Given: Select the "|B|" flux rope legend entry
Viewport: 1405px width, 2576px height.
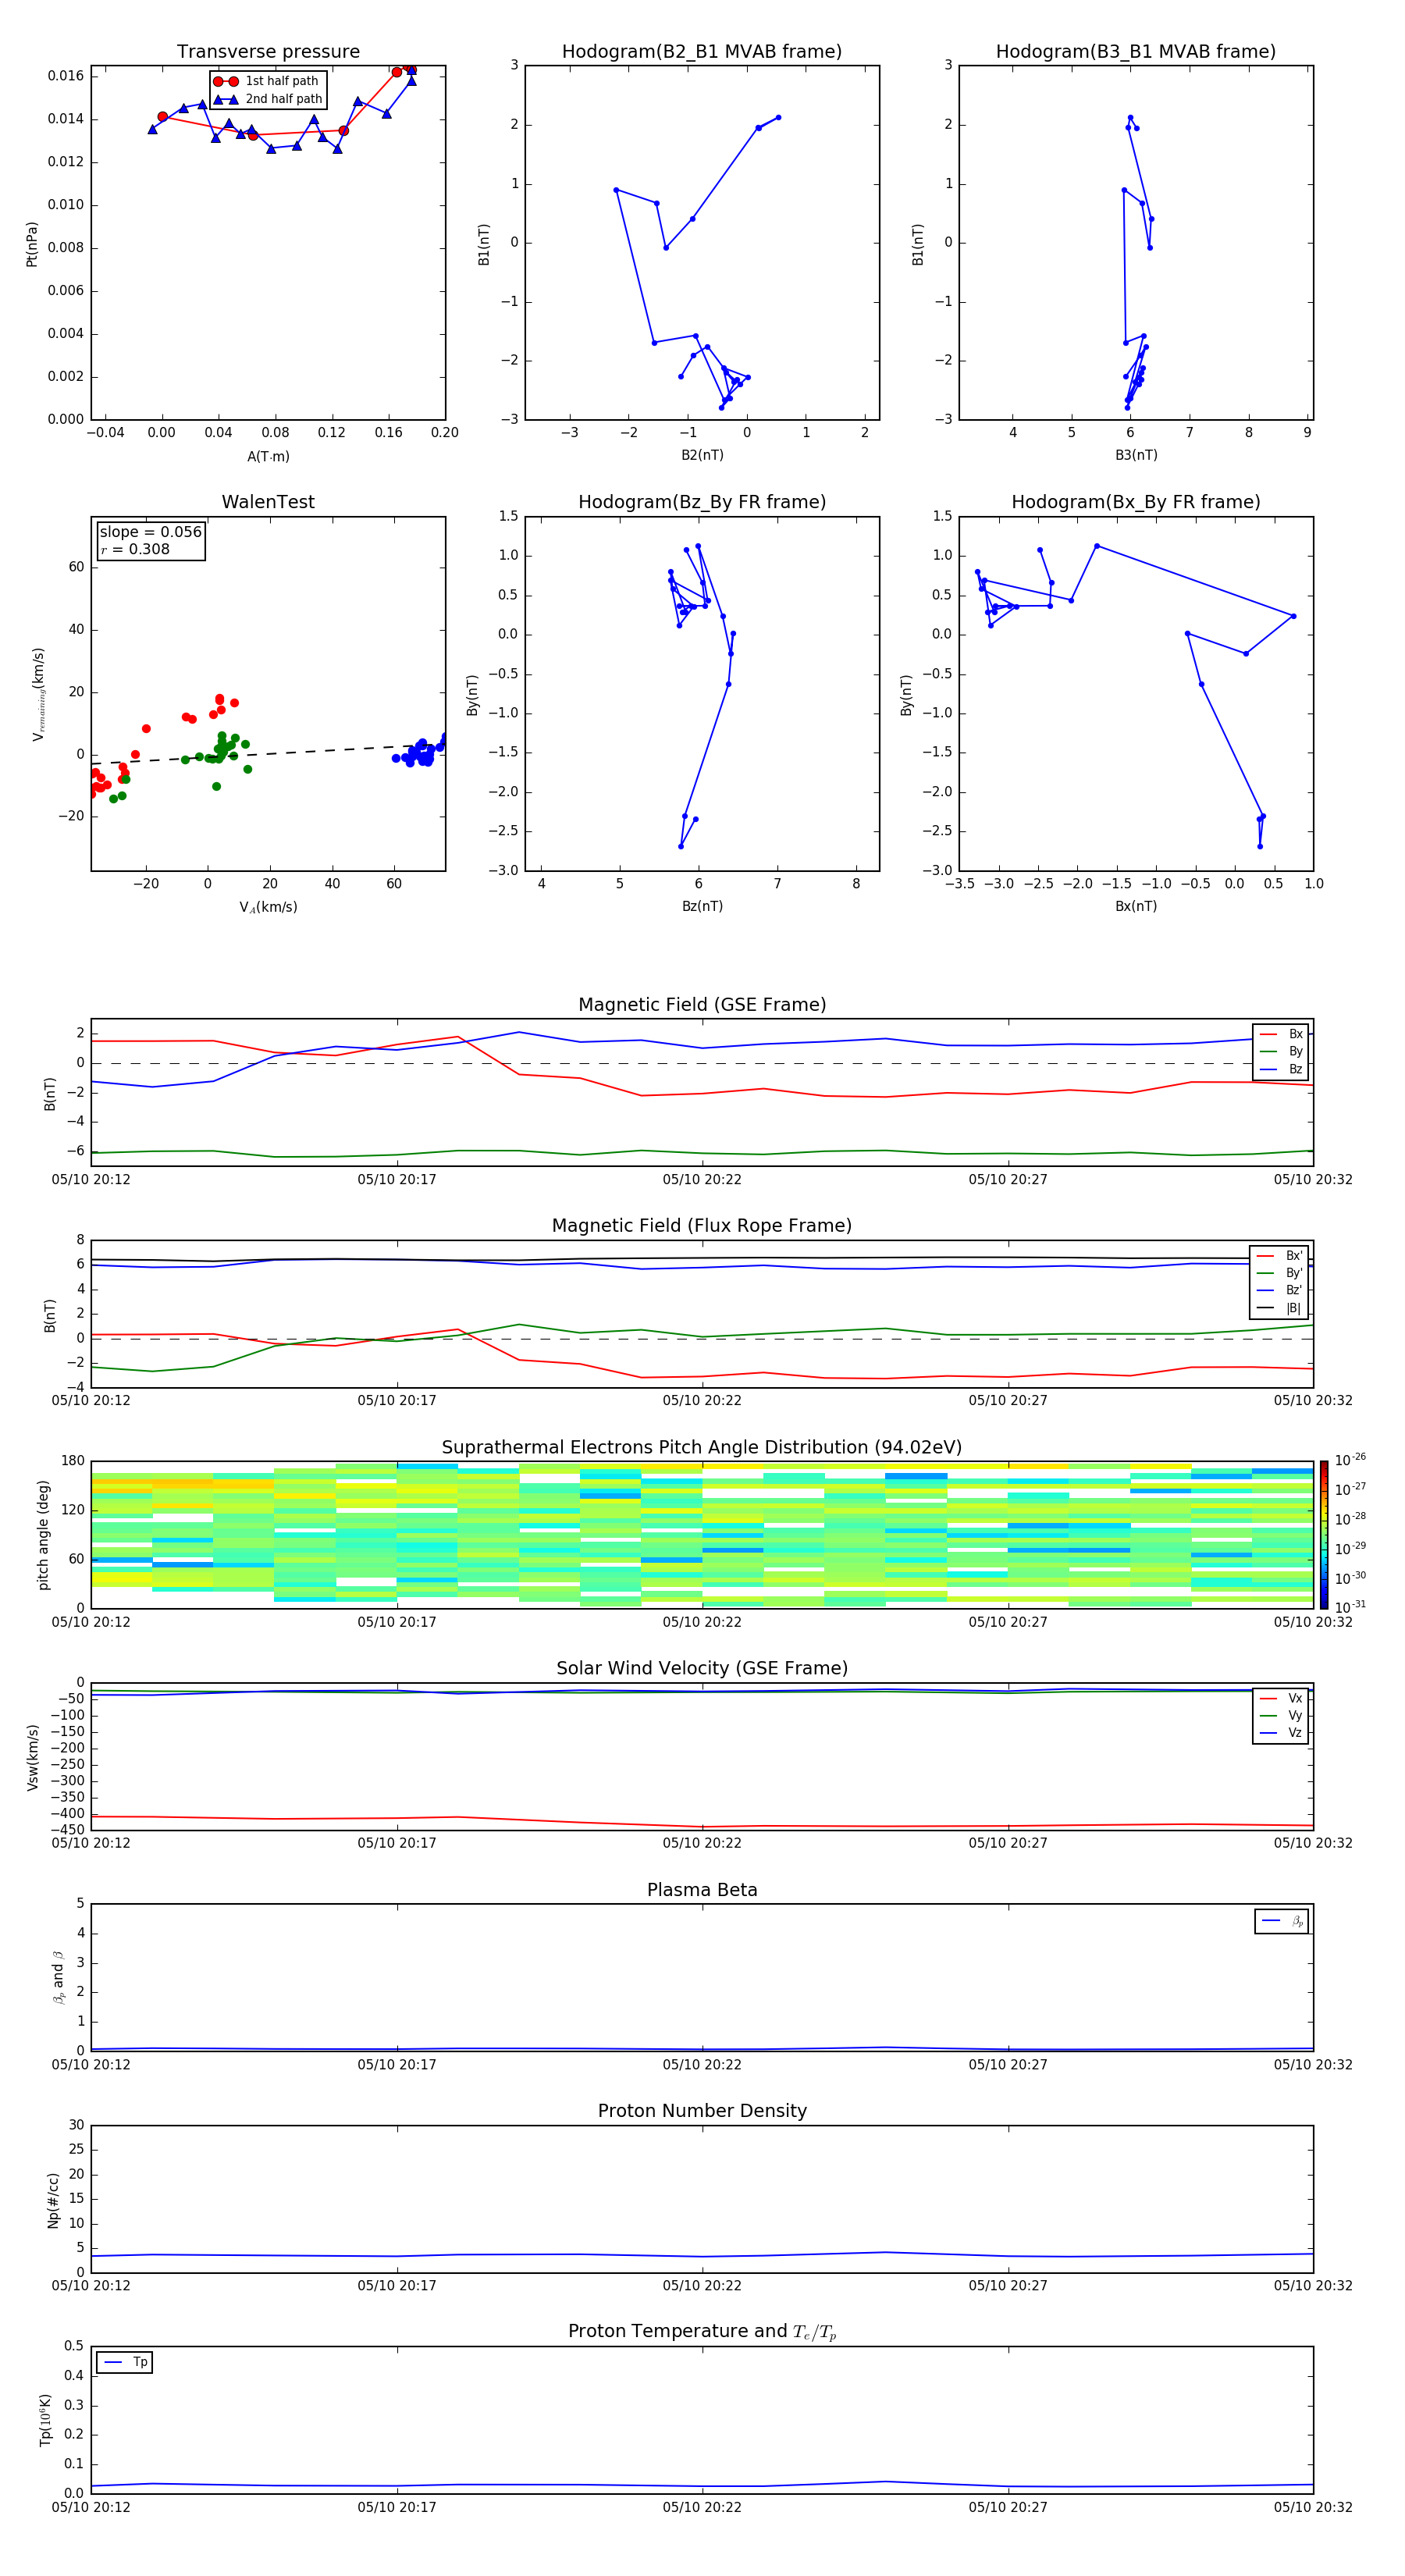Looking at the screenshot, I should coord(1280,1308).
